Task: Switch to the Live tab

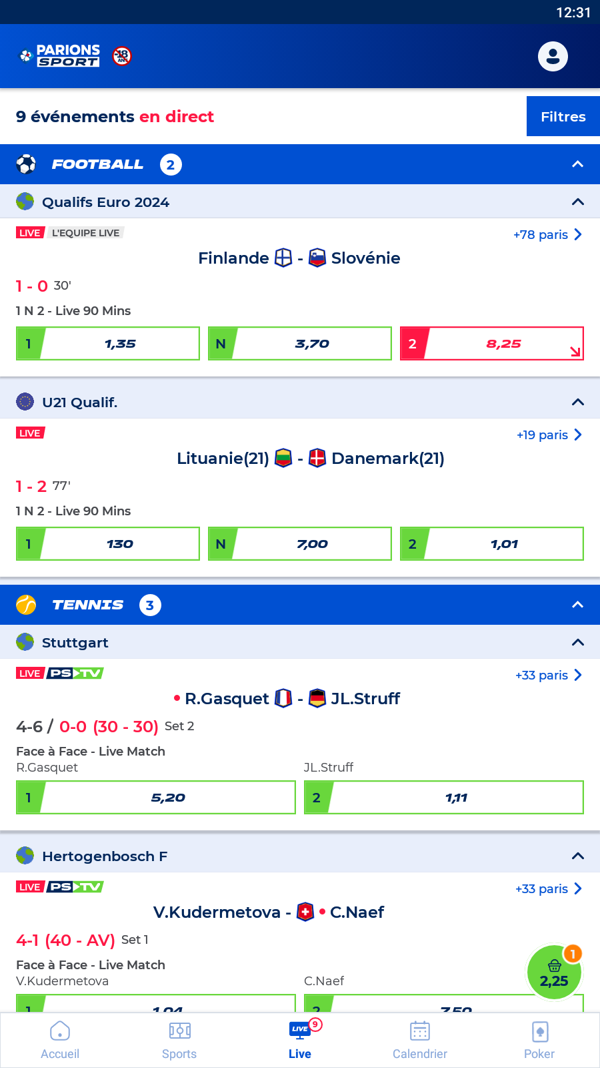Action: coord(300,1040)
